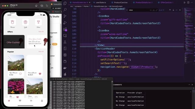Tap the Wine category icon in the app

pos(38,22)
